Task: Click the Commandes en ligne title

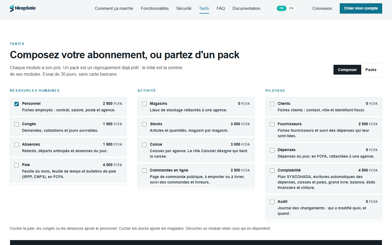Action: coord(169,170)
